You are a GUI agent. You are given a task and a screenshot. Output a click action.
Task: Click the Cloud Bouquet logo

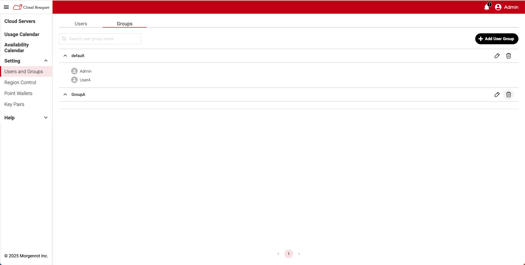pos(31,7)
